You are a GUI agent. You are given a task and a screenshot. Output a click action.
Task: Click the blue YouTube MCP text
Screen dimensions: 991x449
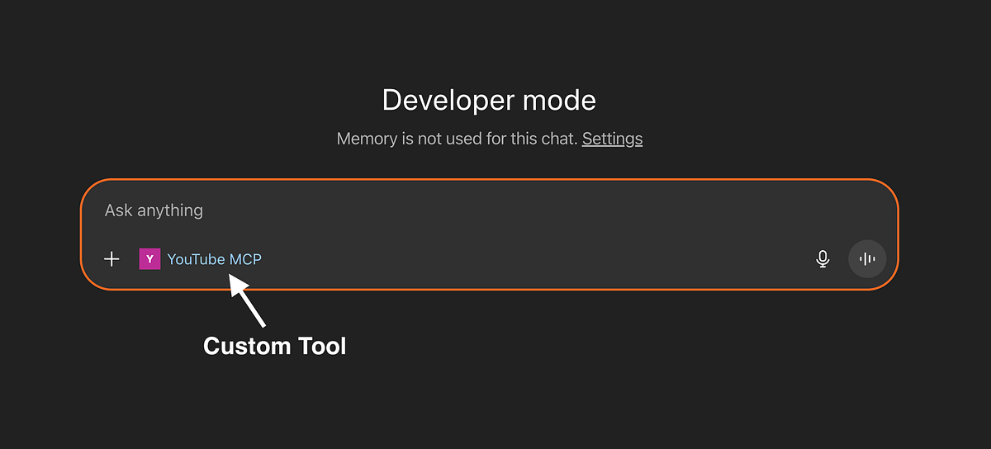(x=215, y=259)
